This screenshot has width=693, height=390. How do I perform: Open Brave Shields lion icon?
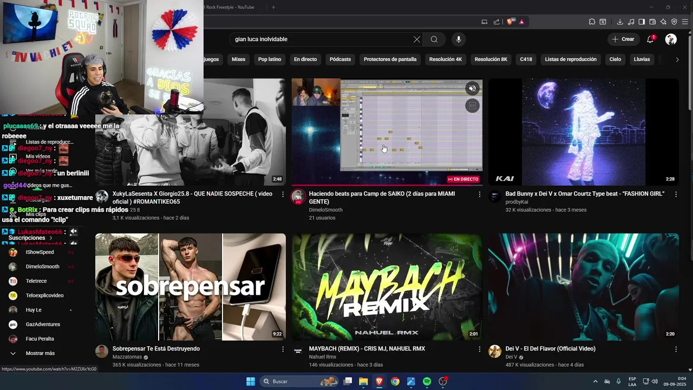coord(510,22)
